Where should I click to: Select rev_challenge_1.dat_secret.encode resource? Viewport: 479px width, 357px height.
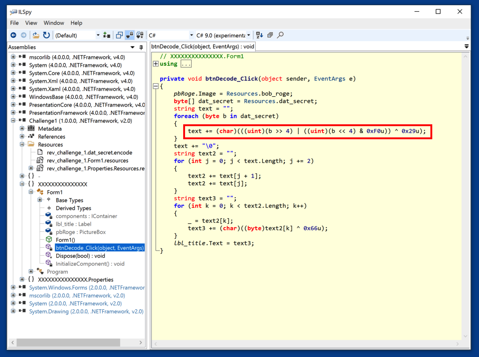point(89,152)
